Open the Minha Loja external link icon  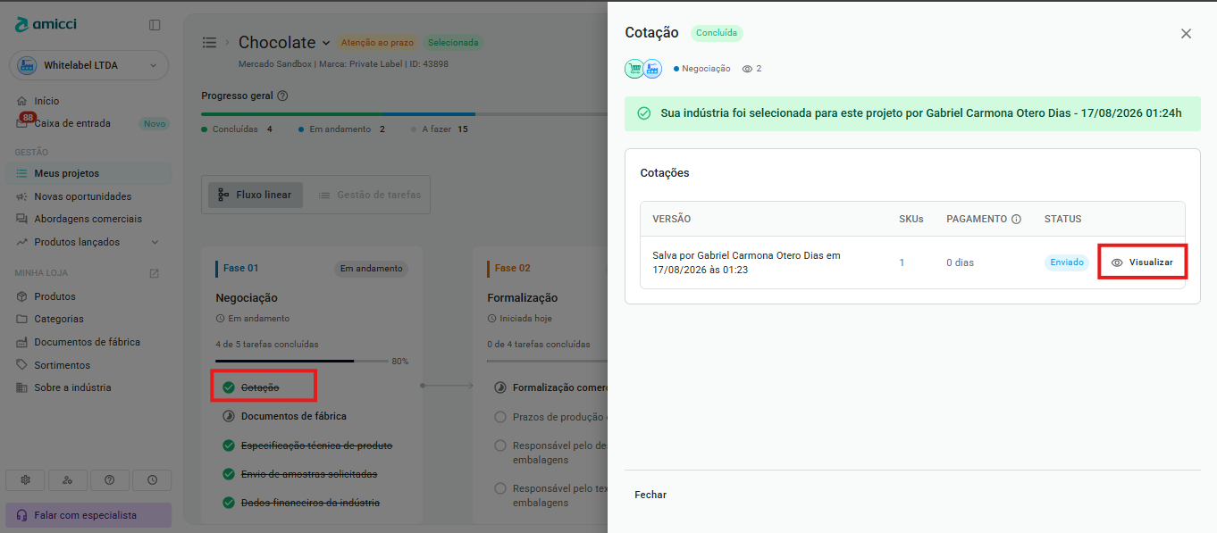[154, 273]
